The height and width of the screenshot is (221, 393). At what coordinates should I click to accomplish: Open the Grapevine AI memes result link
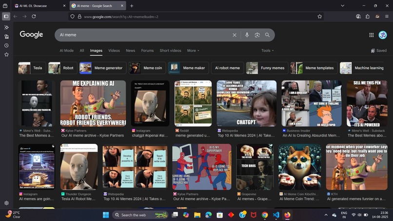click(x=254, y=199)
